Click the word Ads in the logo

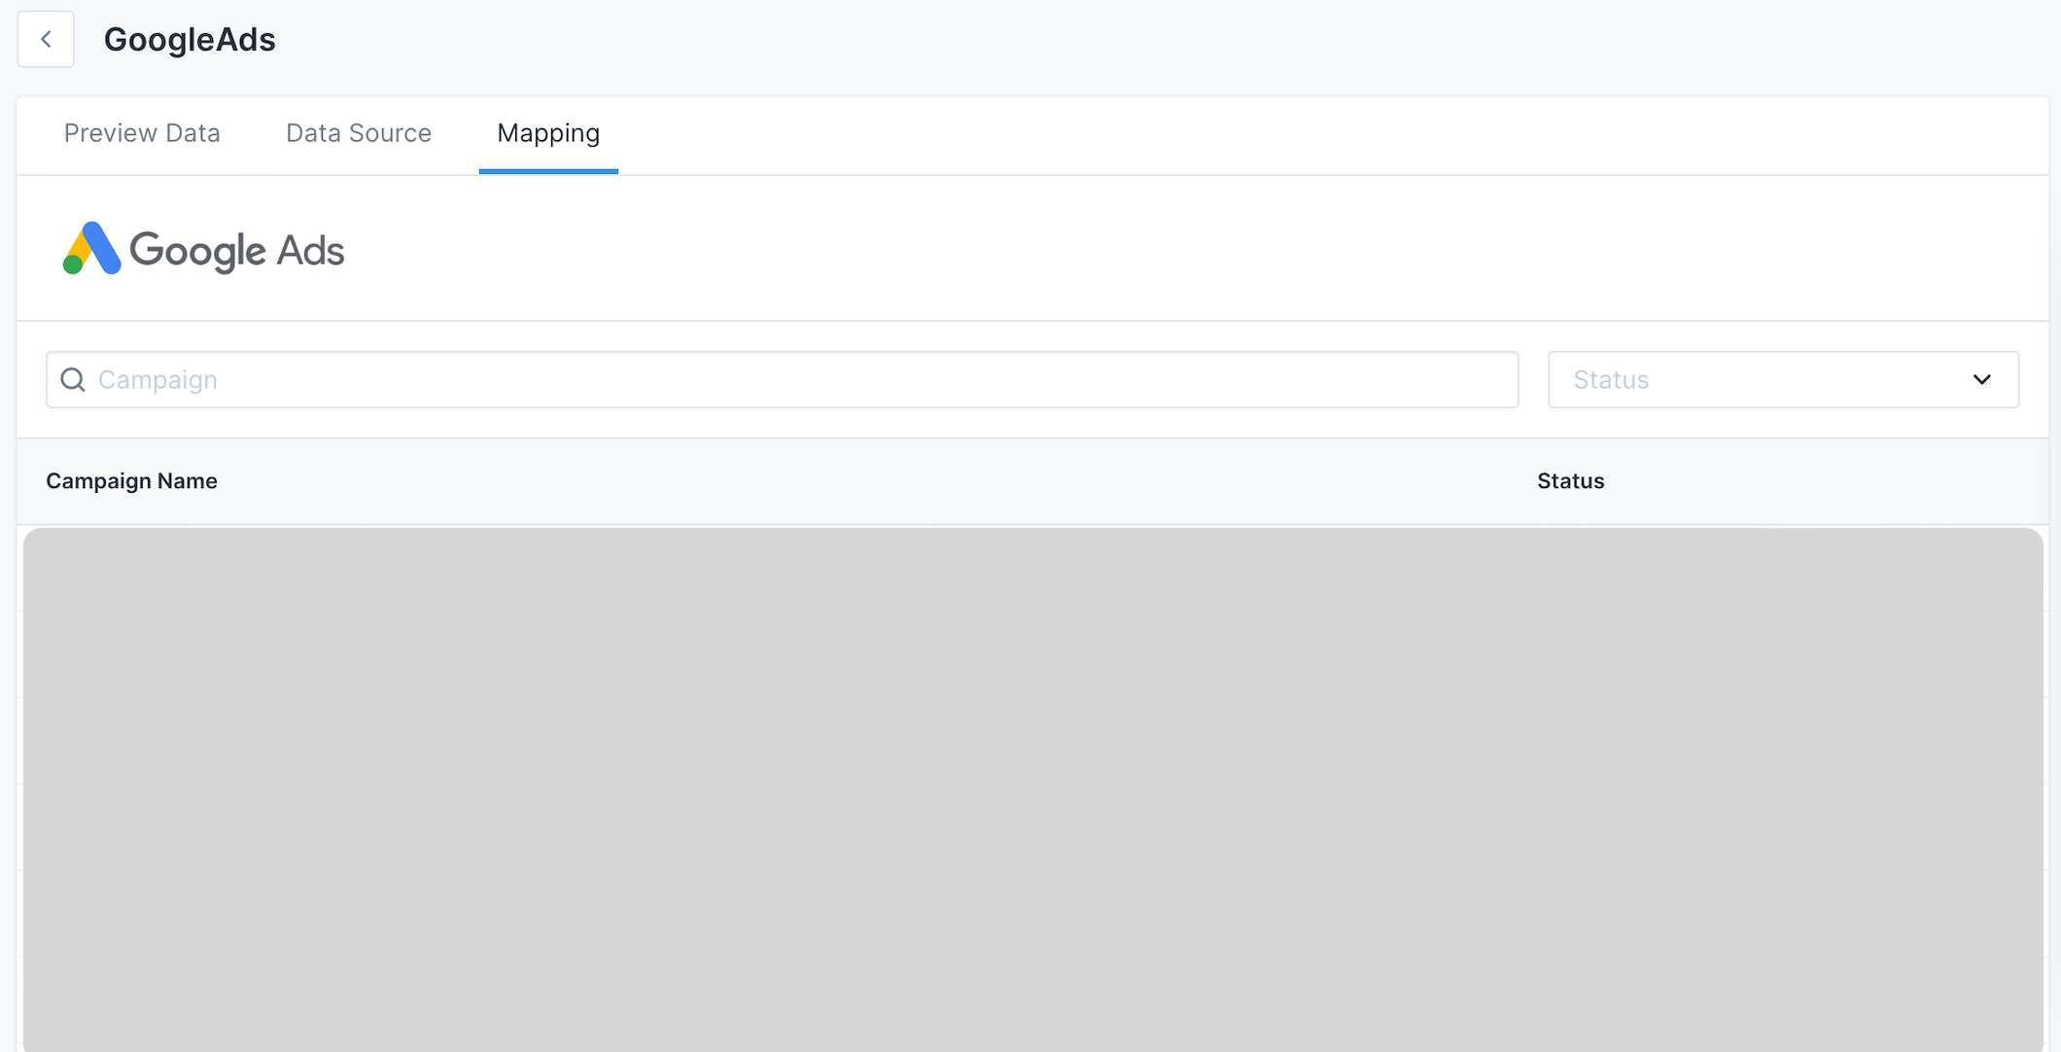pyautogui.click(x=310, y=251)
